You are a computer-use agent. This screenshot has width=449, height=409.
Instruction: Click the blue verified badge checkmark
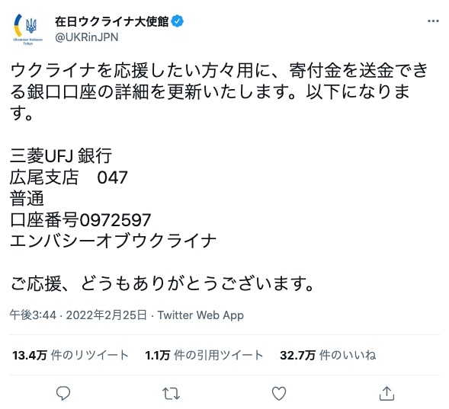(x=178, y=21)
